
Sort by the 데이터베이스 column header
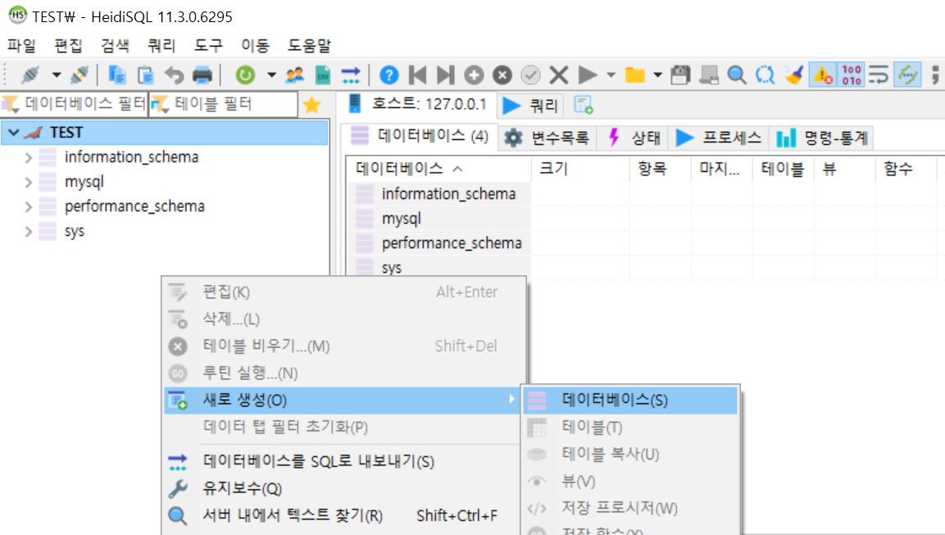(438, 169)
